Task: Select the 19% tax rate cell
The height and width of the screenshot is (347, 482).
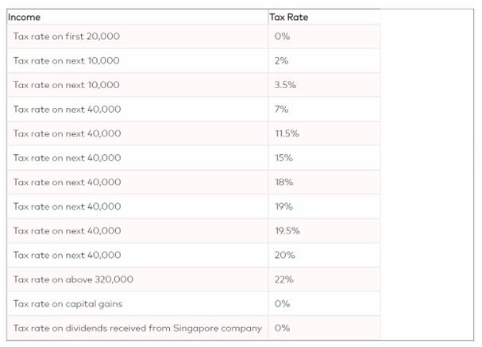Action: pyautogui.click(x=283, y=206)
